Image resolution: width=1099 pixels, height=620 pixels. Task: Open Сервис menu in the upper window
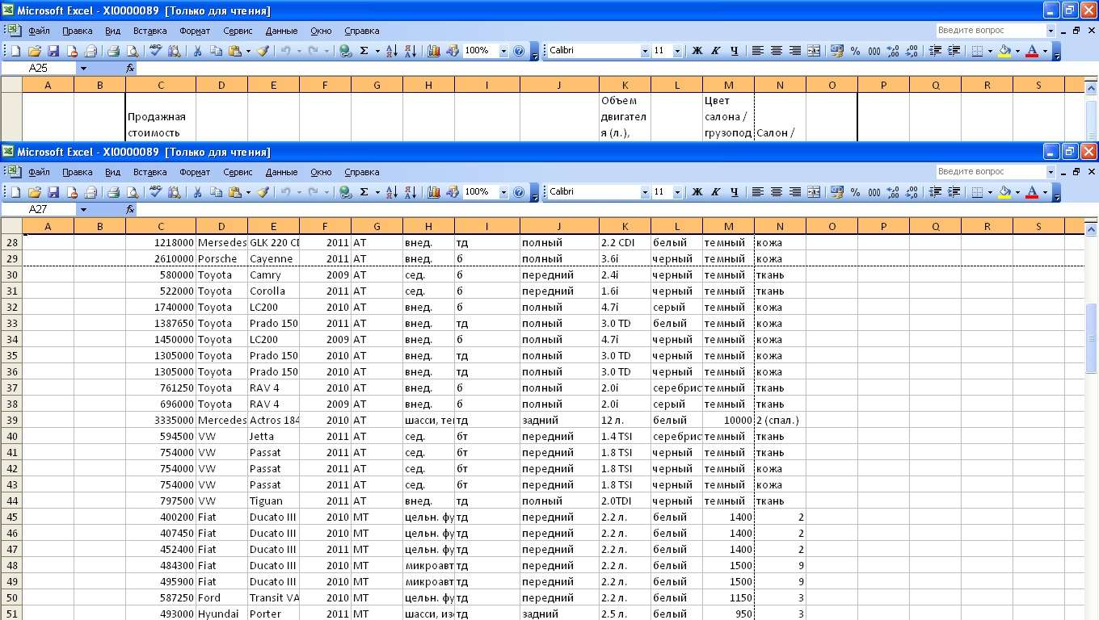(x=238, y=31)
